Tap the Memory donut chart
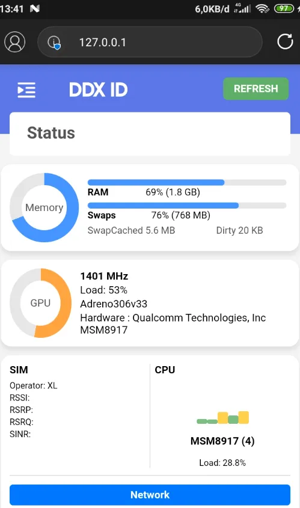Viewport: 300px width, 508px height. [x=44, y=207]
